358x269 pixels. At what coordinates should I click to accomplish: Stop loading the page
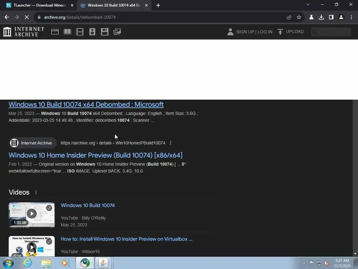click(x=26, y=17)
